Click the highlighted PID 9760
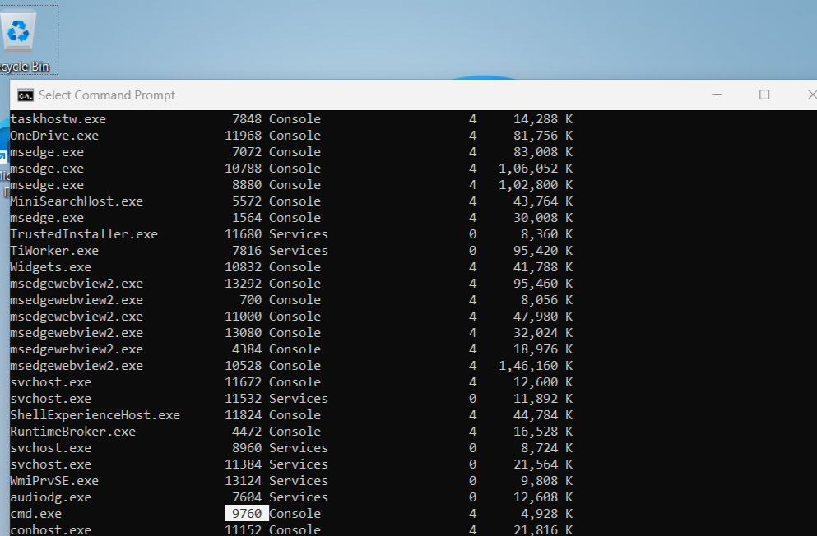This screenshot has height=536, width=817. pos(247,514)
